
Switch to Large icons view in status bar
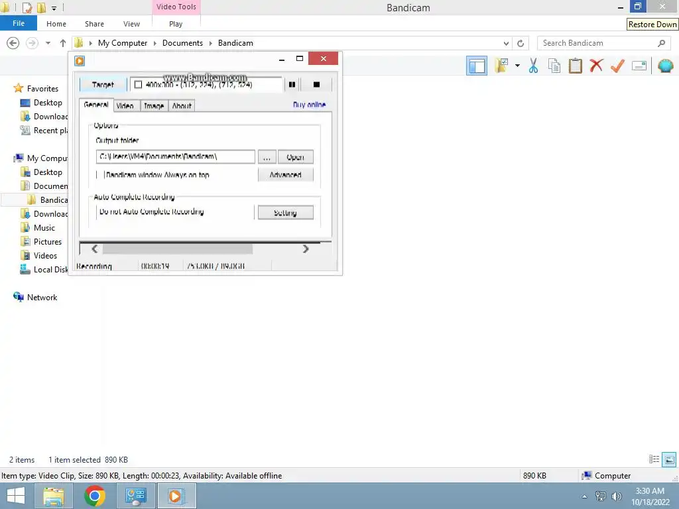[x=669, y=459]
